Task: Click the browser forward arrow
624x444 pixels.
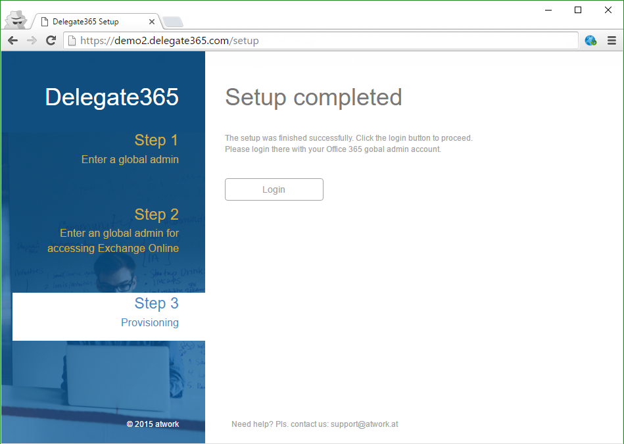Action: click(32, 40)
